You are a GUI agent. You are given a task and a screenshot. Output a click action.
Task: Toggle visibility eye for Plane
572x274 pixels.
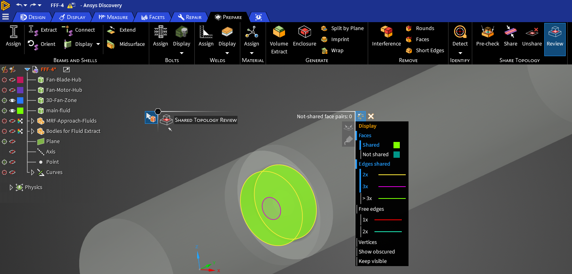[12, 142]
